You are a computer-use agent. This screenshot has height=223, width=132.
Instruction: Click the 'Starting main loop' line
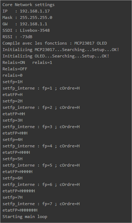click(x=25, y=217)
